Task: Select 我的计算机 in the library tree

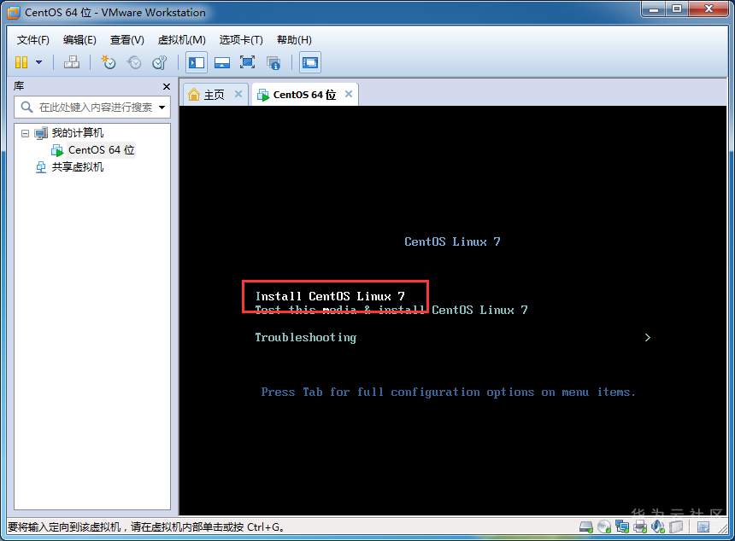Action: [77, 133]
